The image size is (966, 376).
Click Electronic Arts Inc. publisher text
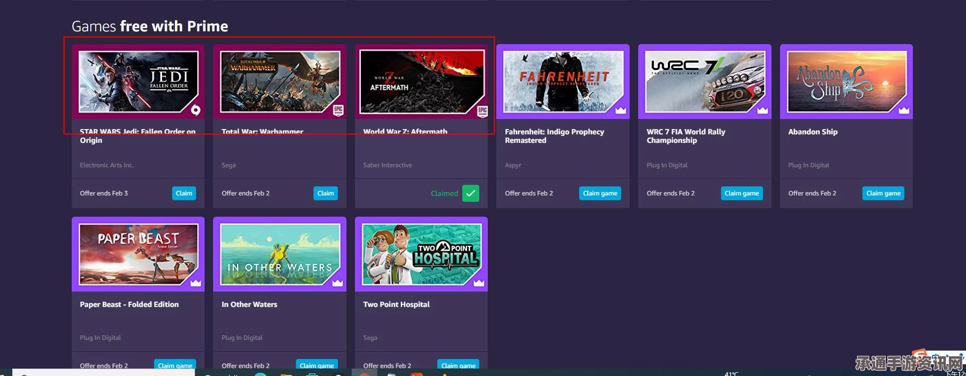point(107,165)
